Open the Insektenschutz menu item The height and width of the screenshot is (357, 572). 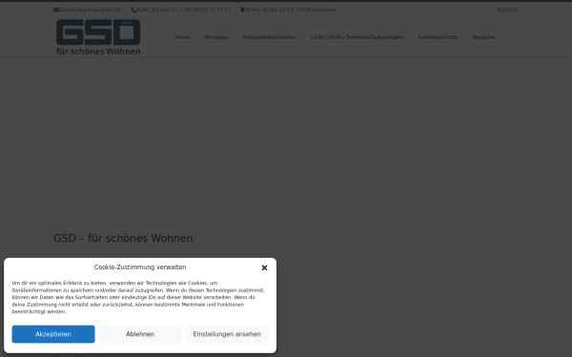point(438,37)
